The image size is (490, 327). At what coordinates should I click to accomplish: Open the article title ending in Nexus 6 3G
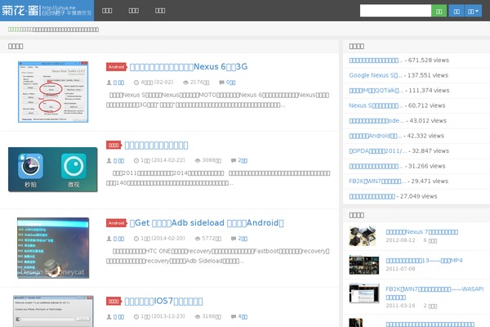(189, 67)
